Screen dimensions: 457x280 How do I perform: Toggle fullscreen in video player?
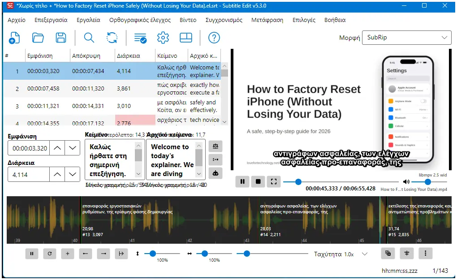click(x=274, y=181)
